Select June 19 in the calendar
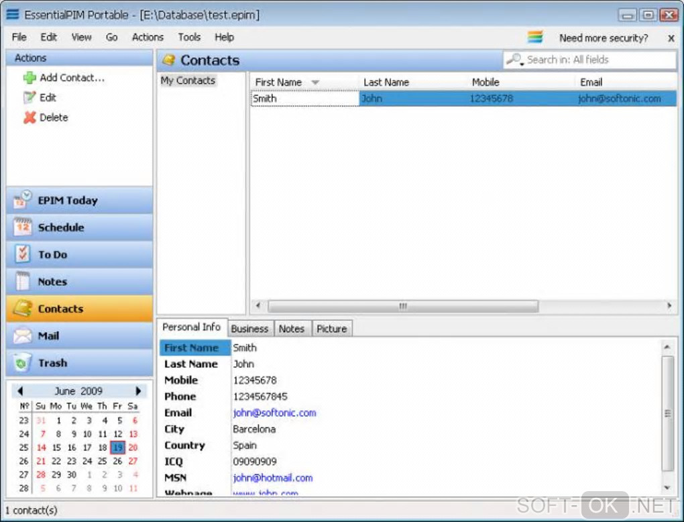 (x=117, y=448)
